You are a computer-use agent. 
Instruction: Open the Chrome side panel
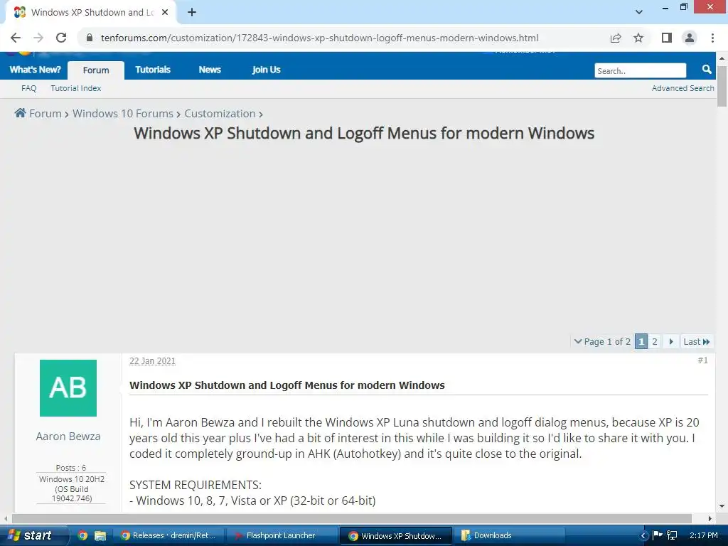tap(667, 38)
